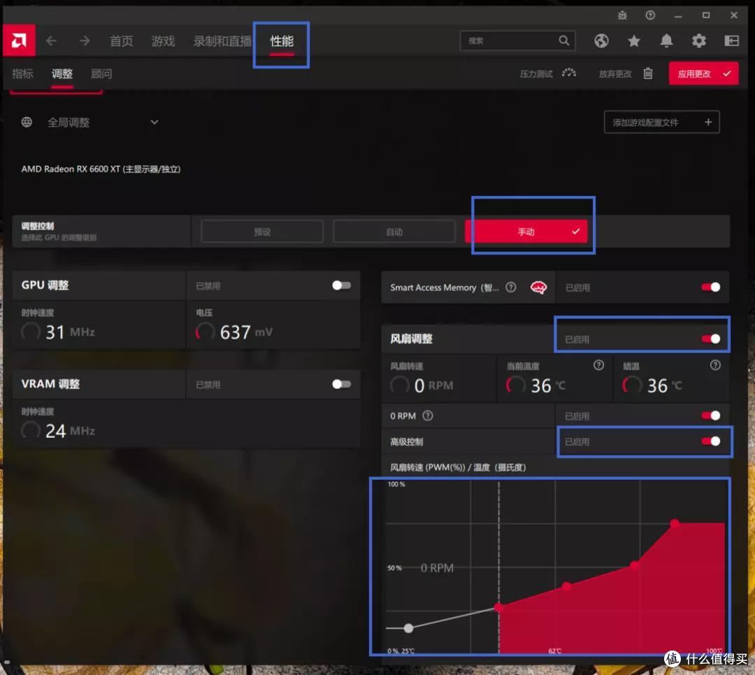Image resolution: width=755 pixels, height=675 pixels.
Task: Click the AMD logo home icon
Action: click(x=19, y=40)
